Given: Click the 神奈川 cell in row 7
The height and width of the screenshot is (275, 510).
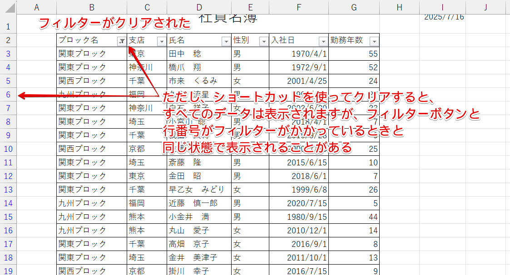Looking at the screenshot, I should pos(147,108).
